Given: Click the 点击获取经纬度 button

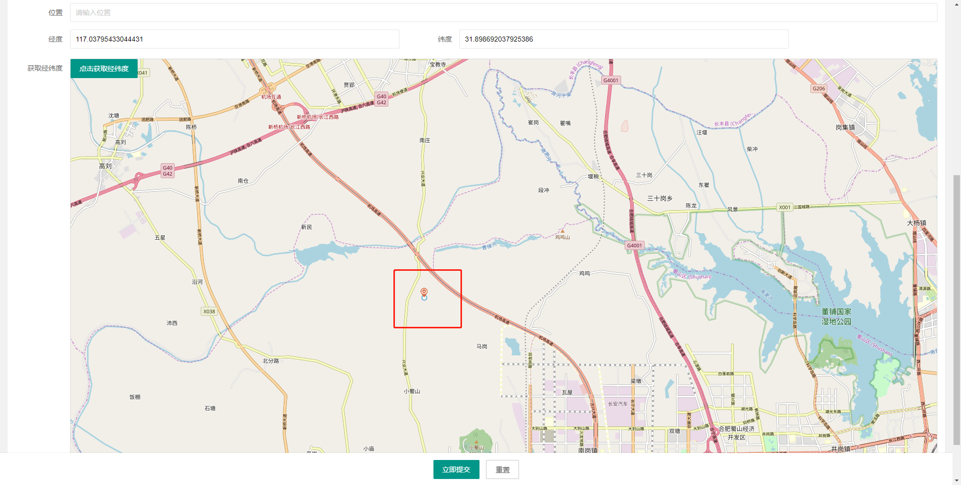Looking at the screenshot, I should coord(104,69).
